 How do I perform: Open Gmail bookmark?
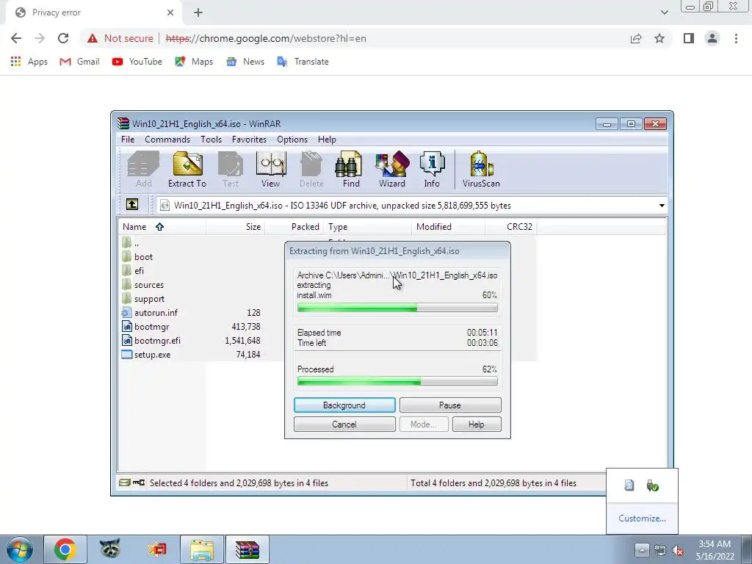79,62
